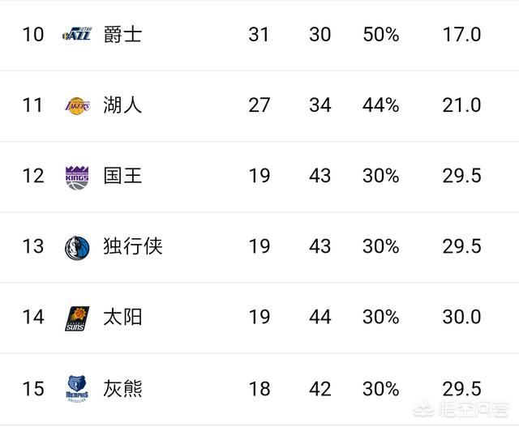Click the Phoenix Suns logo
The width and height of the screenshot is (519, 427).
point(78,318)
